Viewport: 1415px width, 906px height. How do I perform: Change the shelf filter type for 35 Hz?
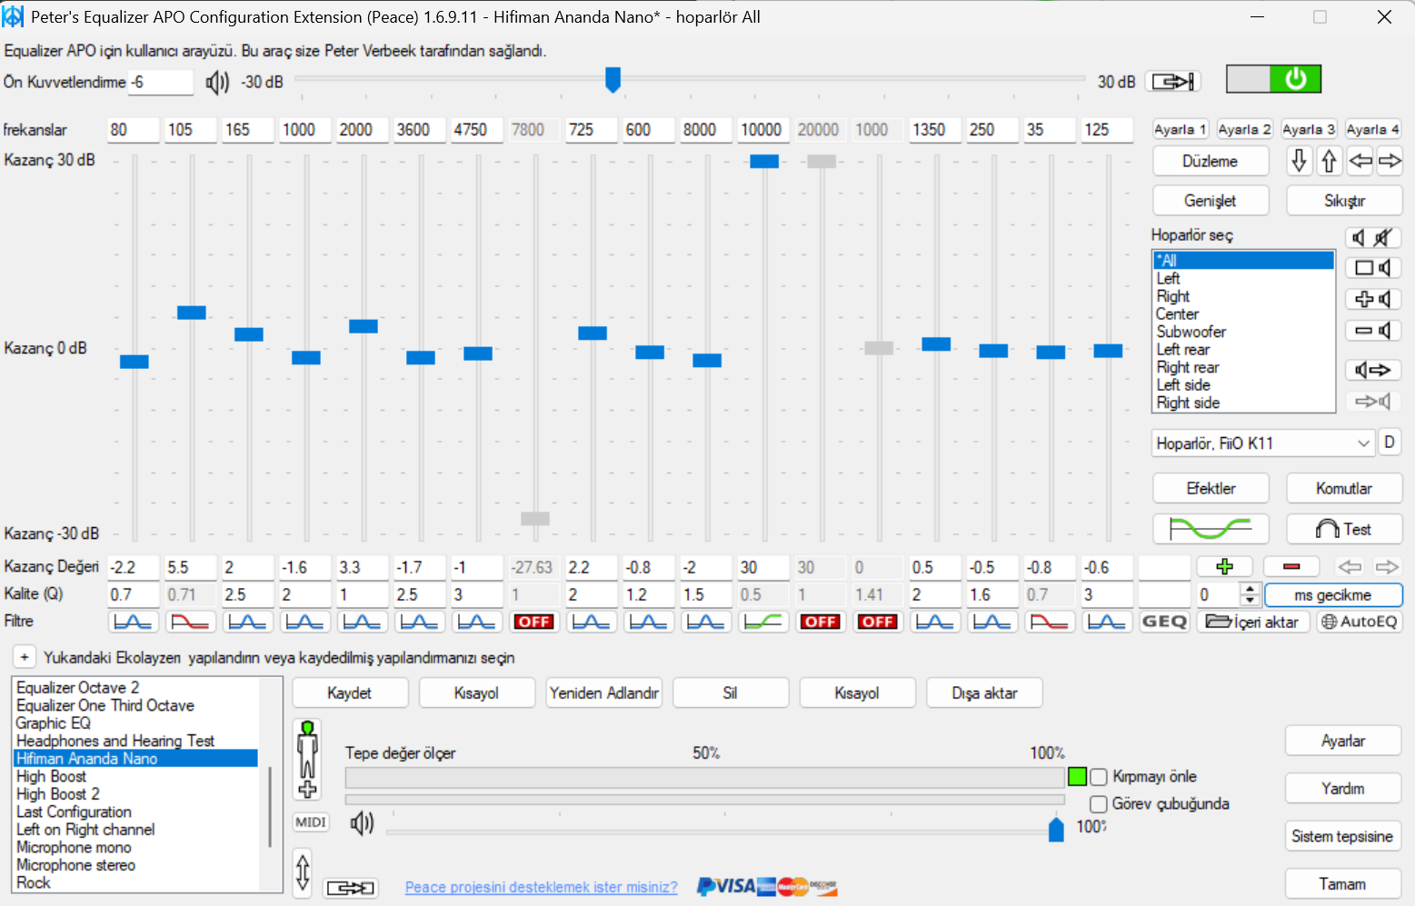pyautogui.click(x=1049, y=622)
